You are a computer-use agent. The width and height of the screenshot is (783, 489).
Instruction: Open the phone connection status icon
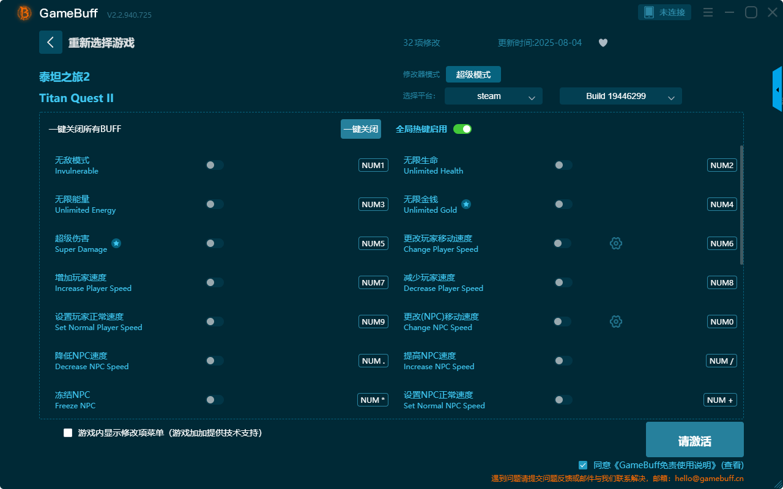tap(649, 12)
